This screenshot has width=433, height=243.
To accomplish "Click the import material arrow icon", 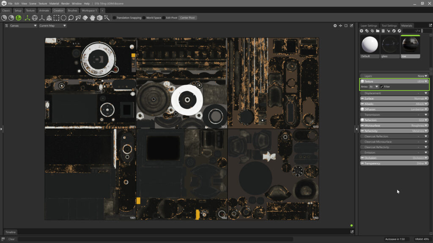I will tap(394, 31).
